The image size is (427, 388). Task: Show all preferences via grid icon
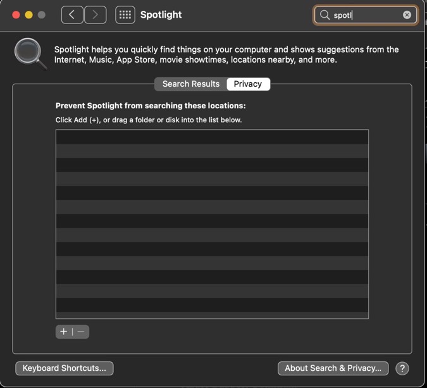[x=125, y=15]
